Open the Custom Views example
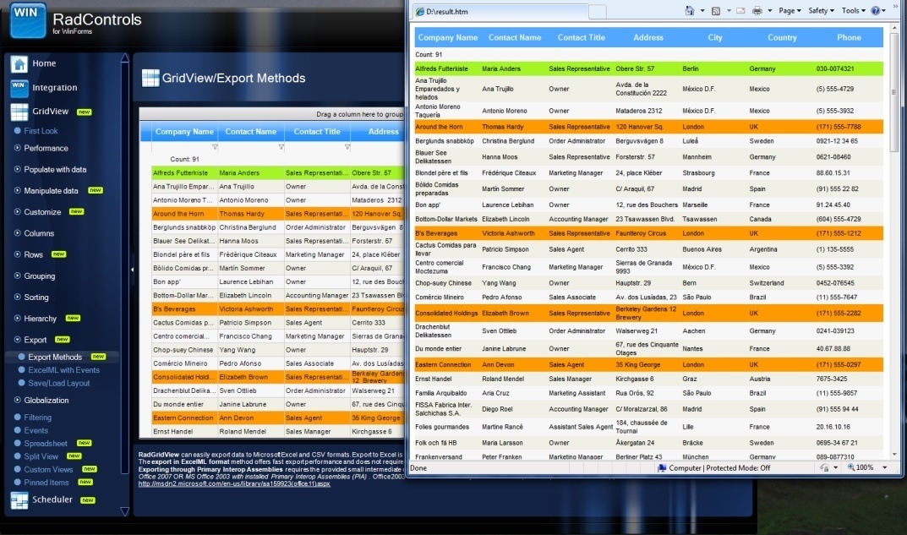The height and width of the screenshot is (535, 907). coord(48,469)
